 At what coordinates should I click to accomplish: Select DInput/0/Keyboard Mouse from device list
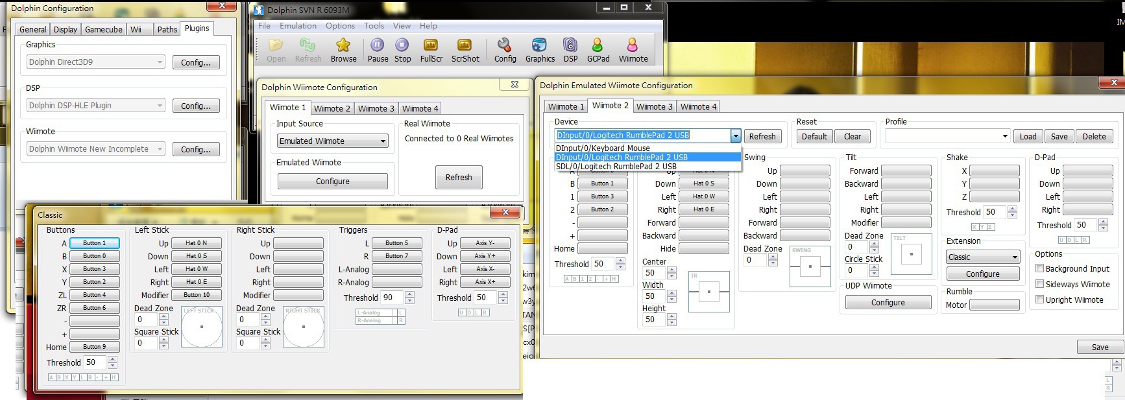647,148
